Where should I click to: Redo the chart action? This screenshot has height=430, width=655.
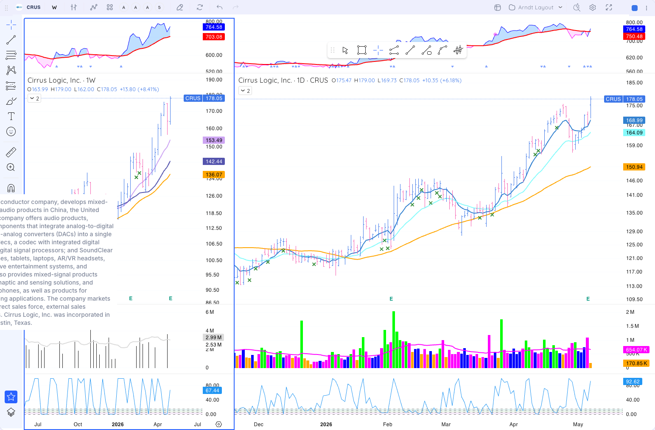tap(235, 7)
